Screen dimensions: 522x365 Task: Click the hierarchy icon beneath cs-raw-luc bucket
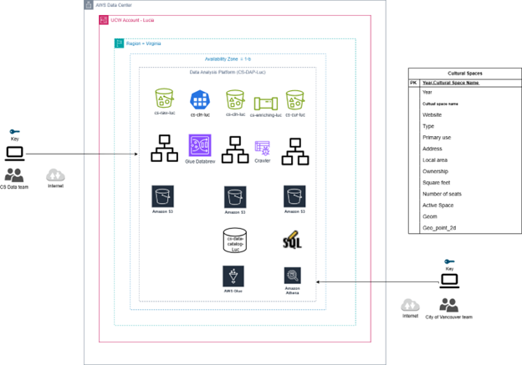[165, 149]
